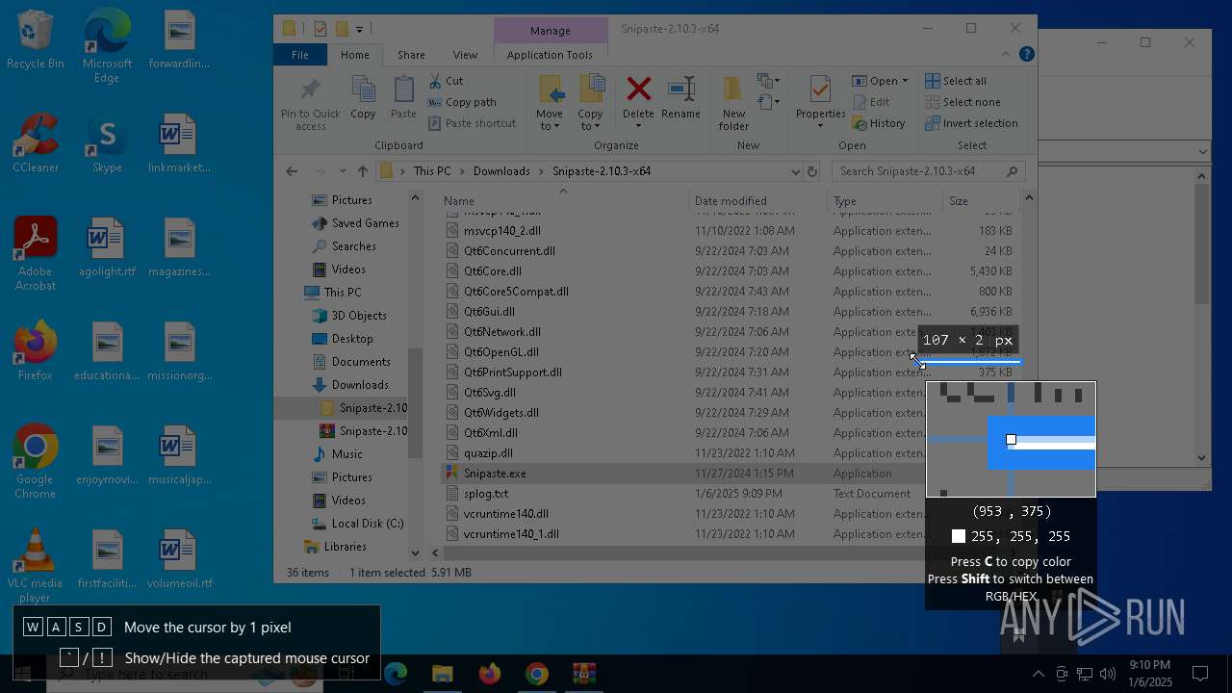Expand the New item dropdown icon
The height and width of the screenshot is (693, 1232).
[768, 81]
